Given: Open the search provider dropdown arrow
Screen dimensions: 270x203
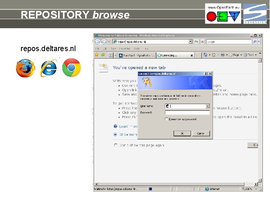Looking at the screenshot, I should click(259, 42).
